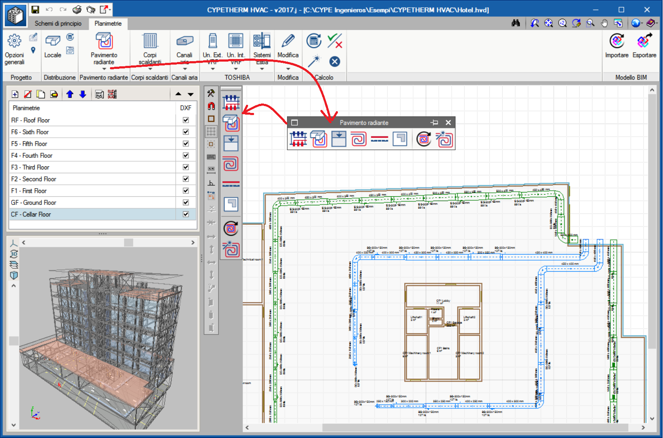The image size is (663, 438).
Task: Click the regenerate circuits circular icon in floating toolbar
Action: (x=423, y=139)
